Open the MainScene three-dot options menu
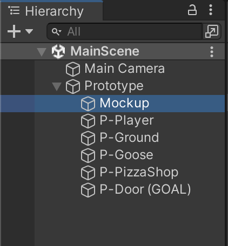 pos(212,52)
